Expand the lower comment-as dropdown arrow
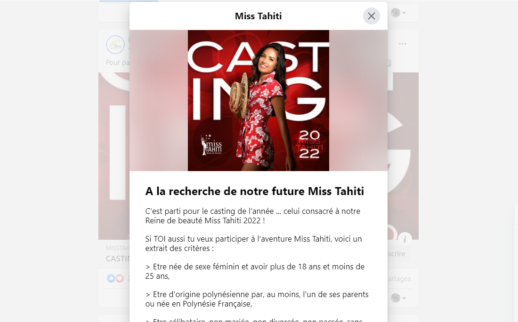The width and height of the screenshot is (518, 322). pyautogui.click(x=404, y=298)
